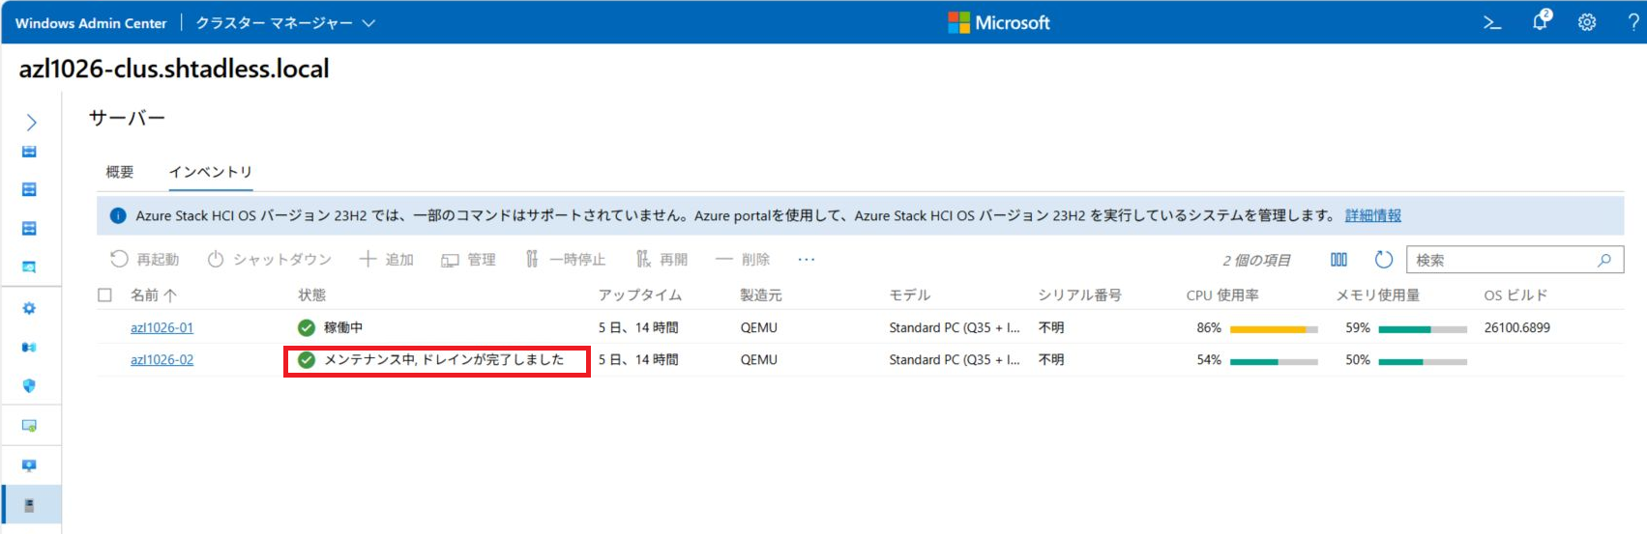Open the クラスター マネージャー dropdown
The height and width of the screenshot is (534, 1647).
click(x=285, y=22)
